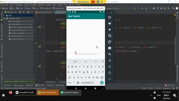Switch to ?123 symbols keyboard

pyautogui.click(x=69, y=83)
